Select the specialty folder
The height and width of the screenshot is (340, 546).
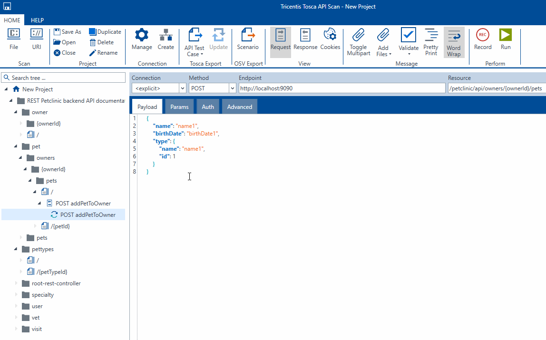point(43,295)
